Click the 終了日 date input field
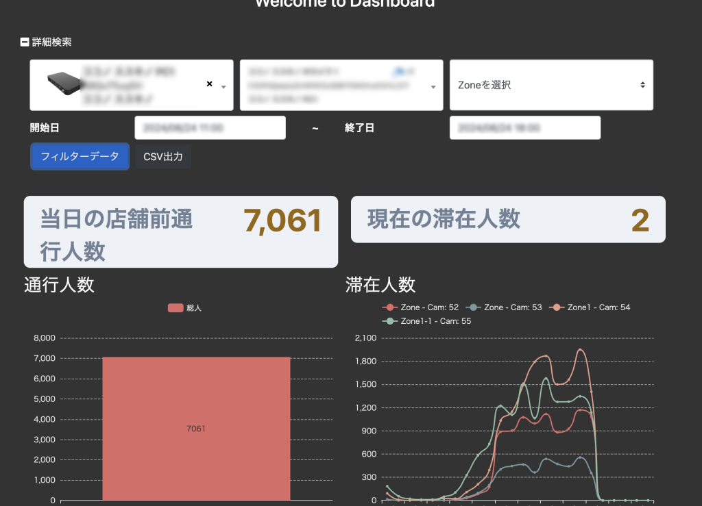 pyautogui.click(x=524, y=128)
